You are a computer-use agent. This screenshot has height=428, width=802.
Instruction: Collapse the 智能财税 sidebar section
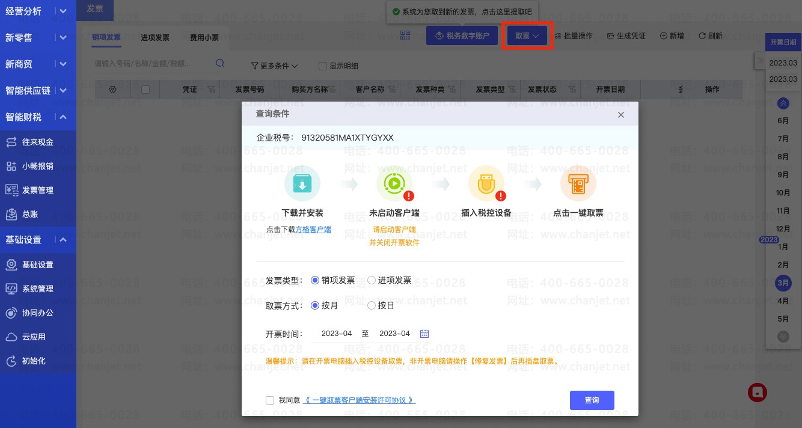click(63, 117)
